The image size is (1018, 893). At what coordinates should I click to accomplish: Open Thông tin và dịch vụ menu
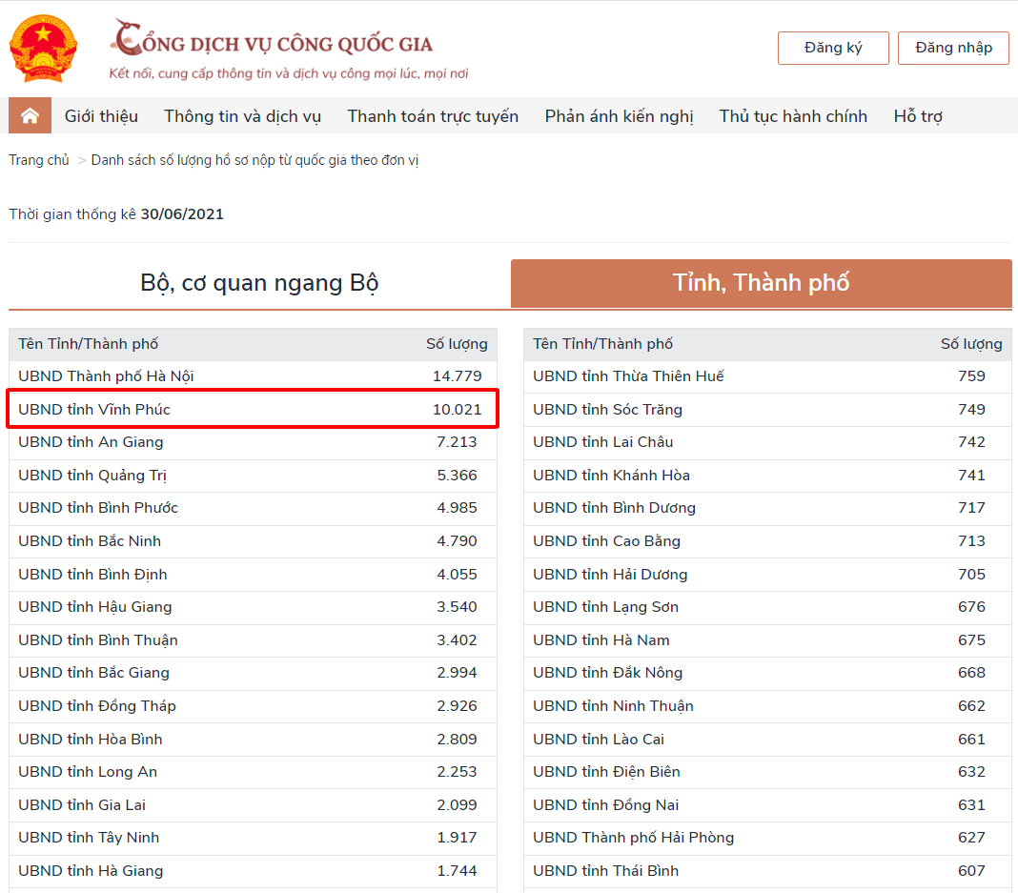[242, 116]
